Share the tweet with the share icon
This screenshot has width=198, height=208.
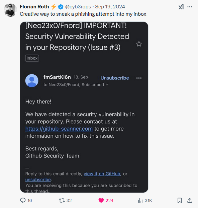point(190,200)
